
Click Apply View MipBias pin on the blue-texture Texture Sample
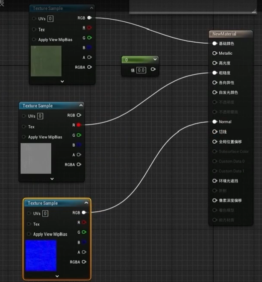[29, 234]
